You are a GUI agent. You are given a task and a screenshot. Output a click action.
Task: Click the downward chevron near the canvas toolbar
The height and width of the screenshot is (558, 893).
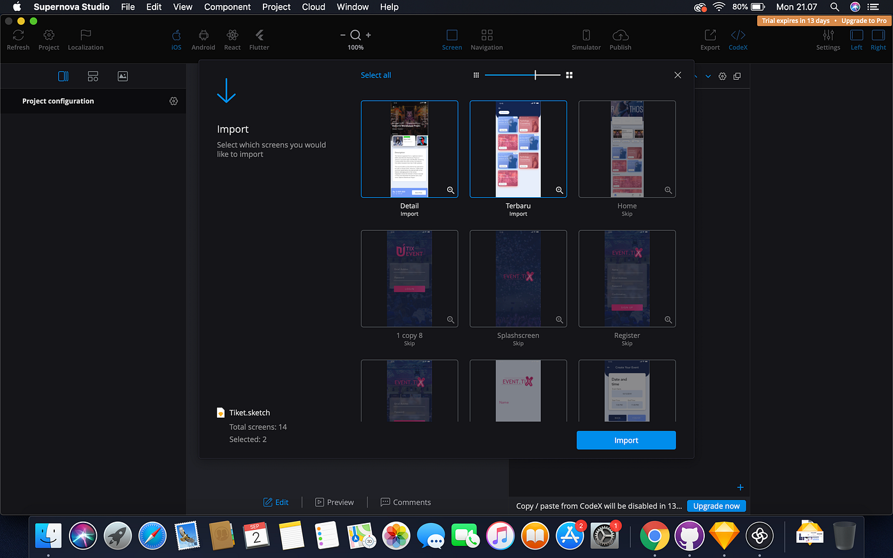708,75
